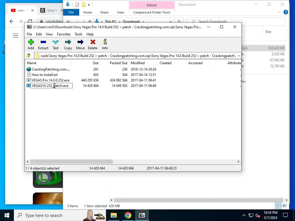Viewport: 295px width, 221px height.
Task: Sort by the Packed Size column header
Action: click(115, 63)
